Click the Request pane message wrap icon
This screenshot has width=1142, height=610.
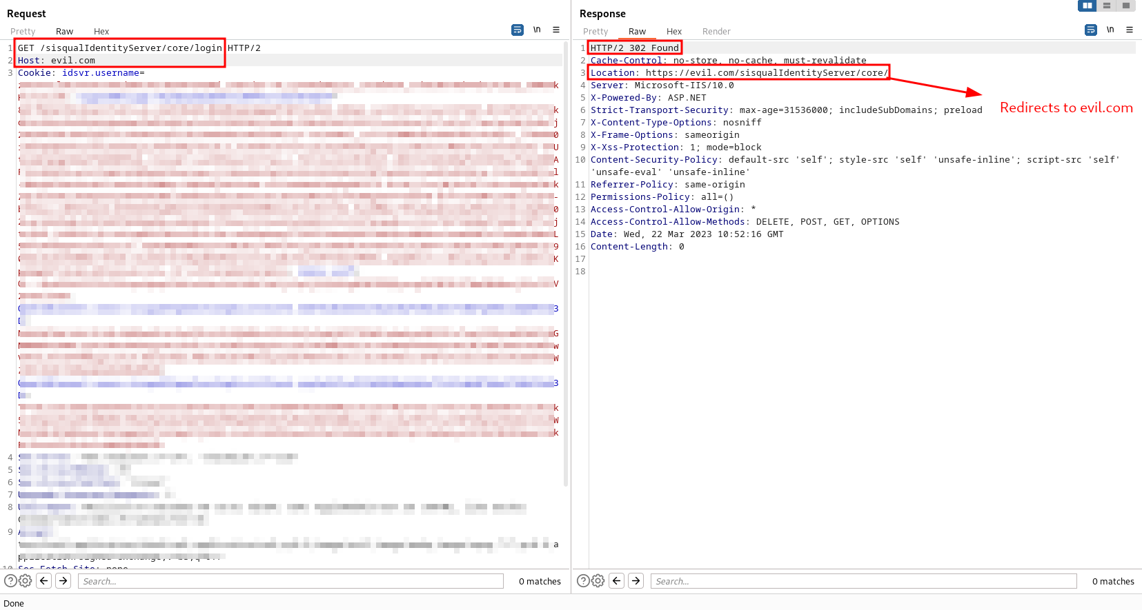tap(518, 30)
